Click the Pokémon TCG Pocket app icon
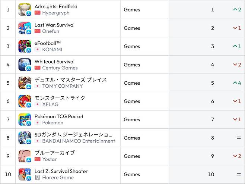The width and height of the screenshot is (245, 184). [25, 119]
